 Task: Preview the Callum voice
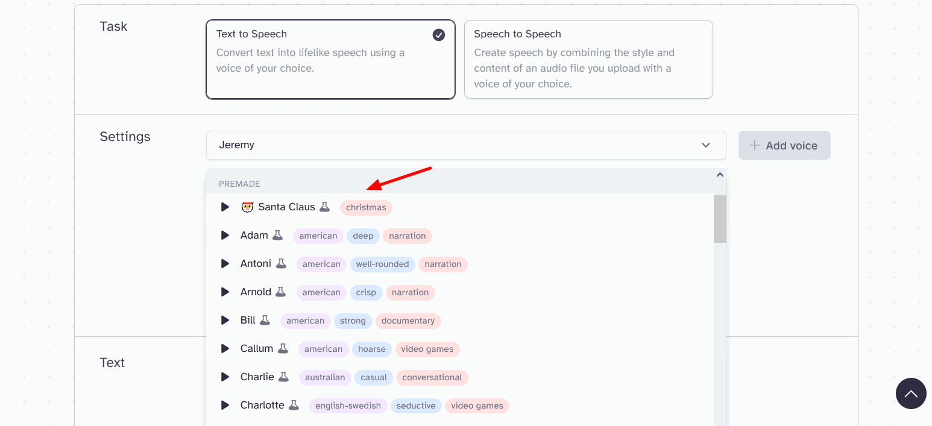pos(225,349)
